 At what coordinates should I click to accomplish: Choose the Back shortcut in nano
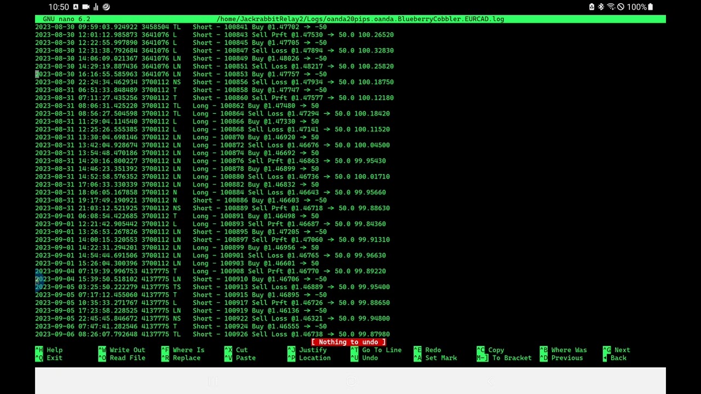[x=614, y=358]
